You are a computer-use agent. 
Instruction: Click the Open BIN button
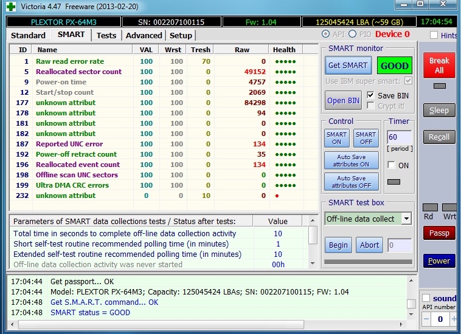[343, 100]
